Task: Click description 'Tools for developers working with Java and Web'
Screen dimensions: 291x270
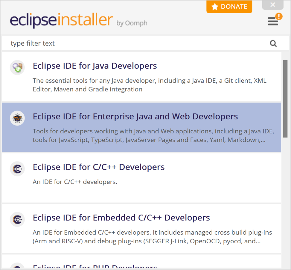Action: (x=153, y=135)
